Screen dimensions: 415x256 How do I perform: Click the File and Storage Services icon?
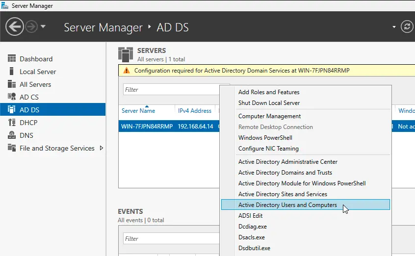(12, 148)
